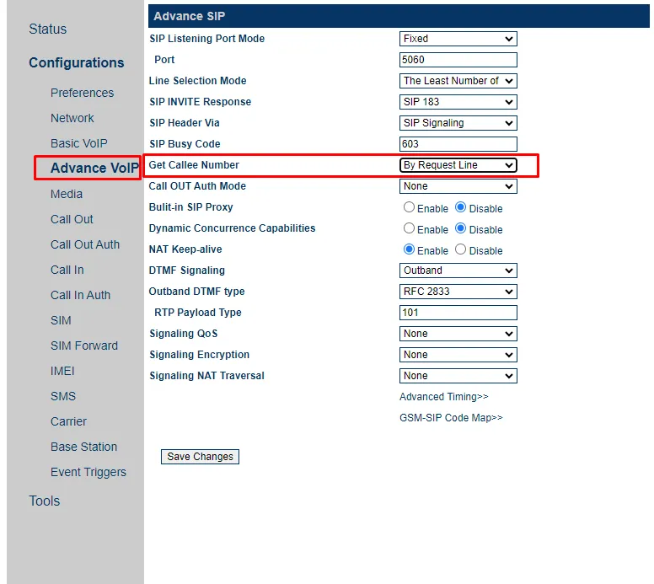The height and width of the screenshot is (584, 654).
Task: Enable Dynamic Concurrence Capabilities
Action: (x=409, y=228)
